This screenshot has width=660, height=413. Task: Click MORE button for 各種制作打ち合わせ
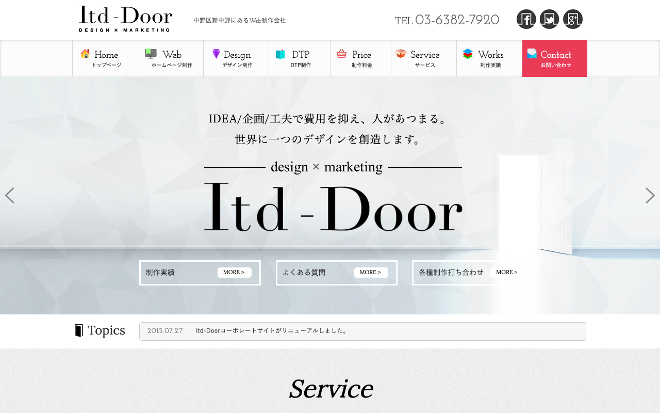[507, 273]
